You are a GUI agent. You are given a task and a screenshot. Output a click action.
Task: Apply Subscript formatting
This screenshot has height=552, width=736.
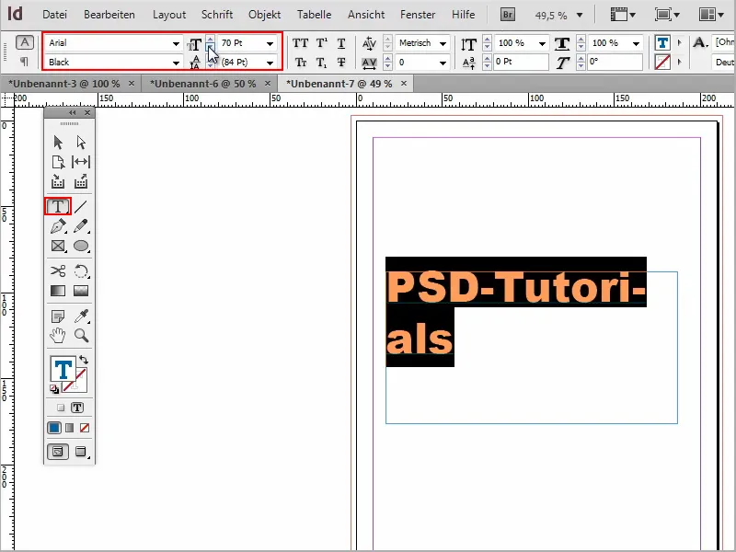coord(321,62)
